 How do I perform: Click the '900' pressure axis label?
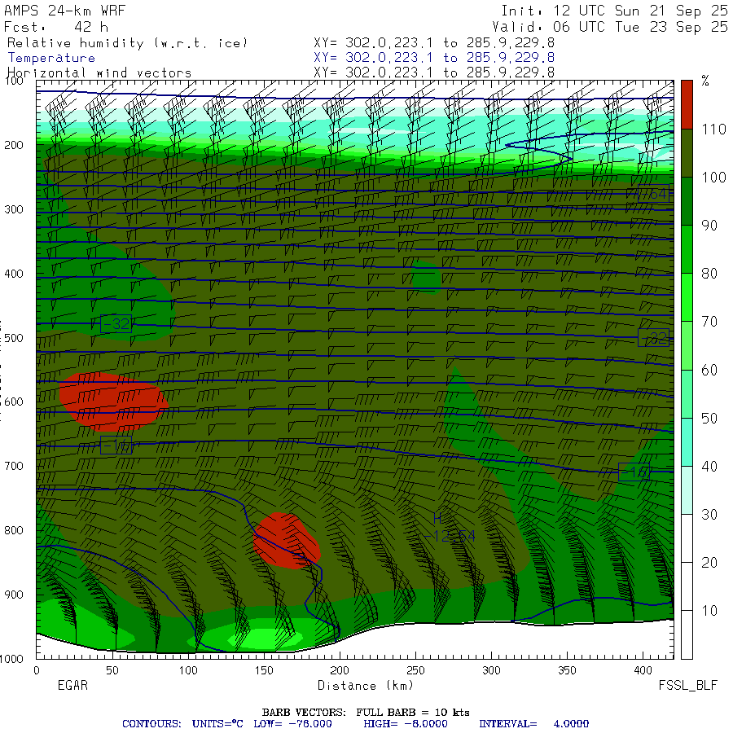[14, 595]
